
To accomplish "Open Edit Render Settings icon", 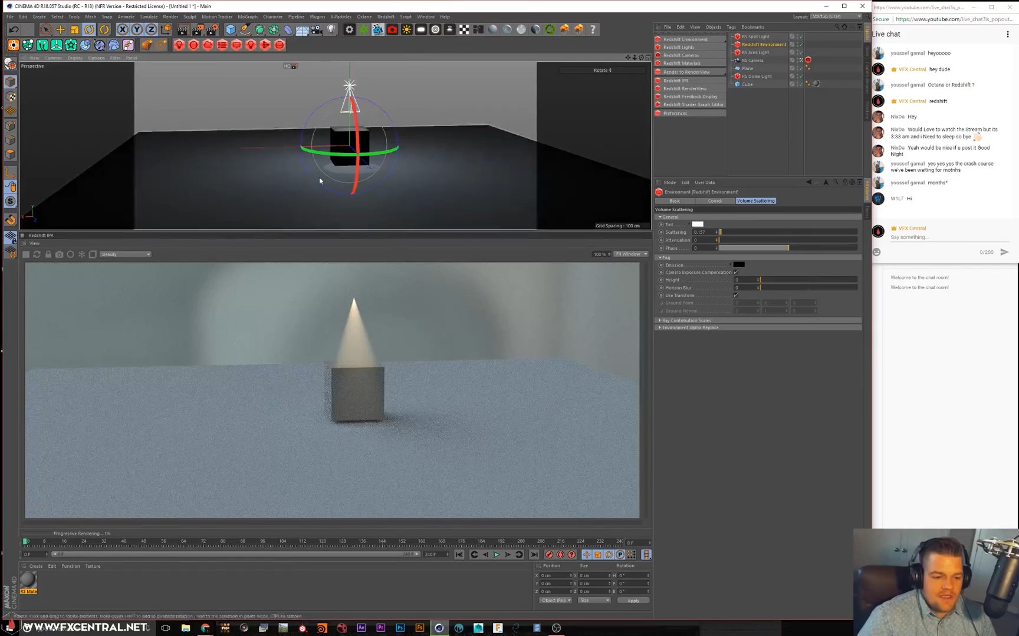I will tap(212, 29).
